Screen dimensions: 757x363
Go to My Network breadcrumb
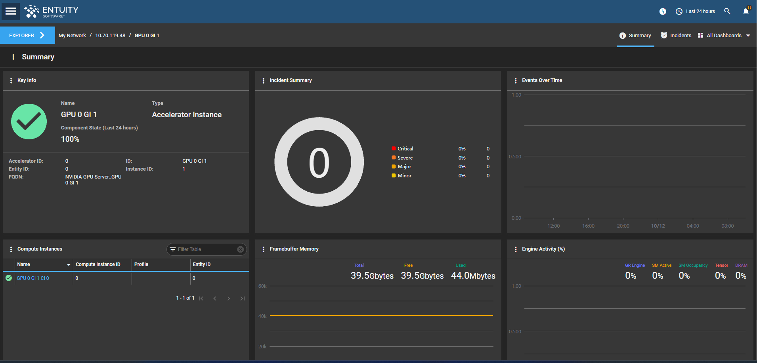(72, 36)
